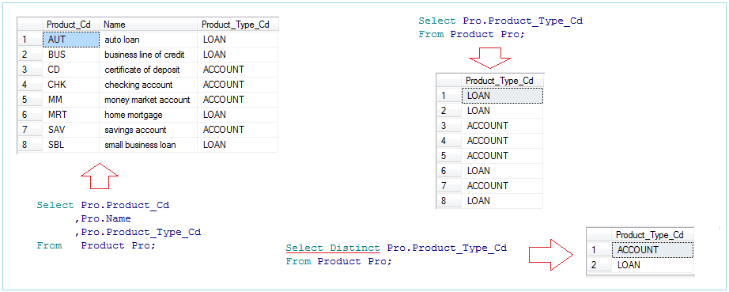Viewport: 729px width, 292px height.
Task: Click the CD product code cell
Action: (x=71, y=70)
